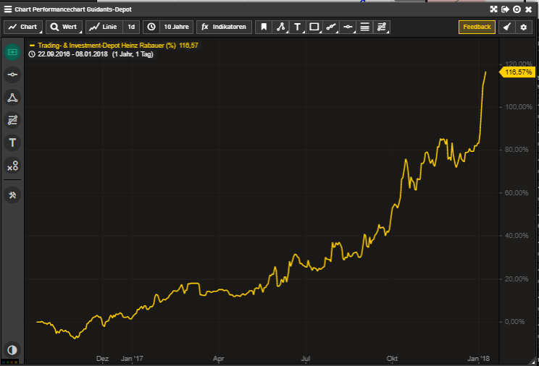Select the sidebar Text T tool
The height and width of the screenshot is (366, 539).
pyautogui.click(x=12, y=142)
